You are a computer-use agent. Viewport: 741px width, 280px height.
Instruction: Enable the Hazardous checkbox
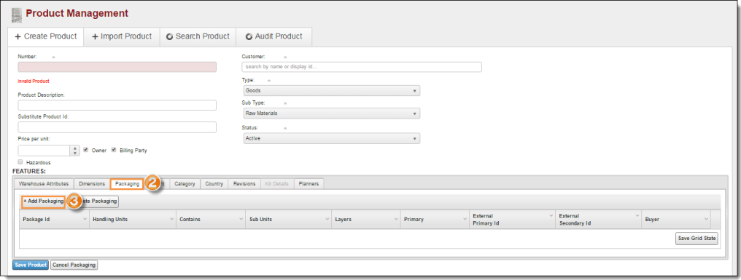[x=20, y=161]
